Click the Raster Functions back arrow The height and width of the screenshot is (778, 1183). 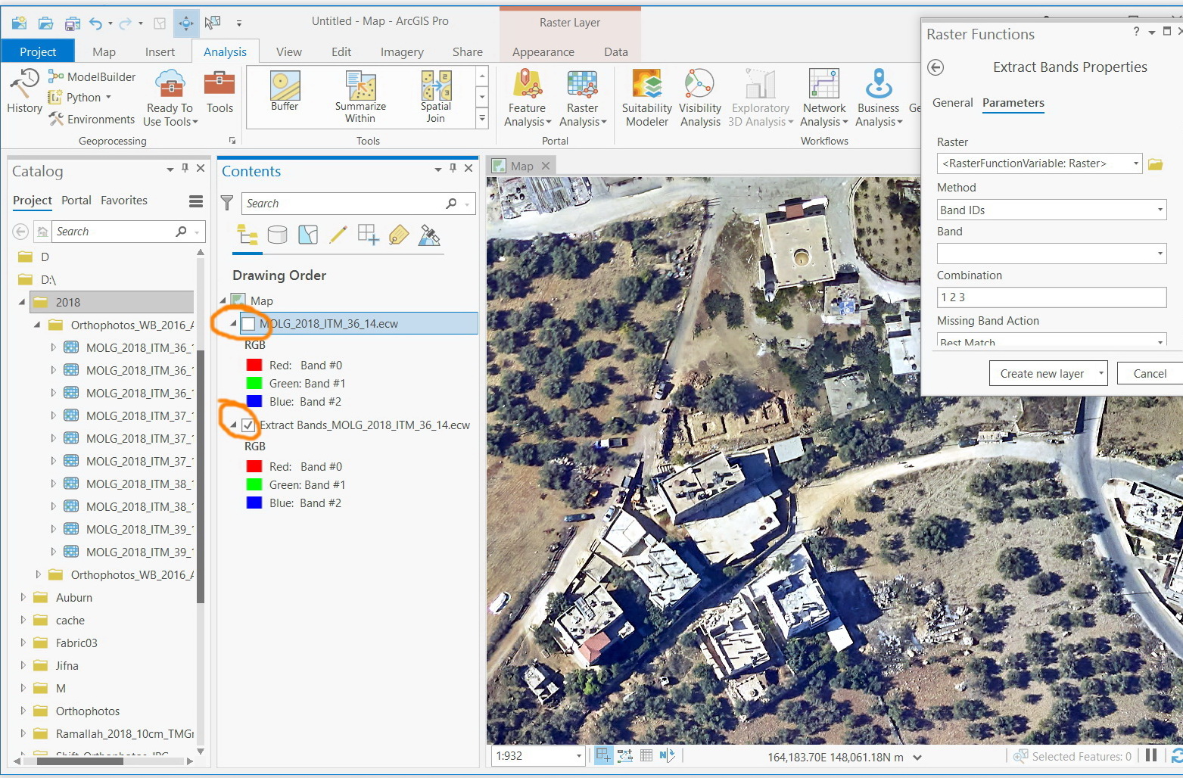point(936,67)
